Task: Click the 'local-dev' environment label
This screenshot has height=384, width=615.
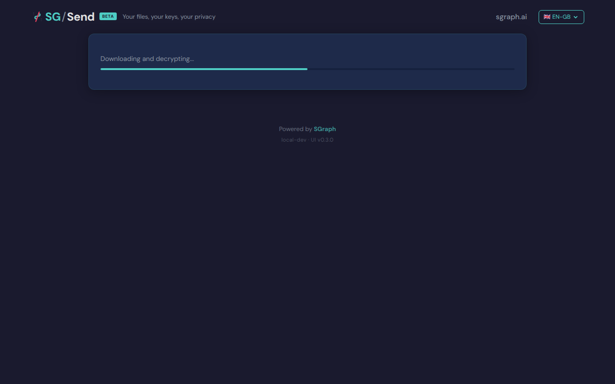Action: coord(294,140)
